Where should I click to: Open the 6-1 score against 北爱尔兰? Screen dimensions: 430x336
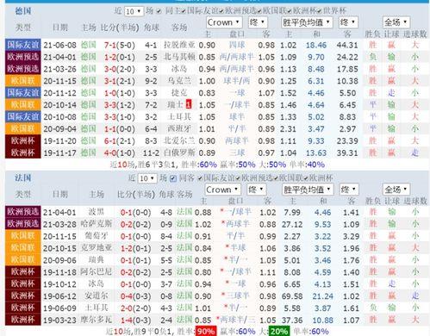[x=109, y=141]
